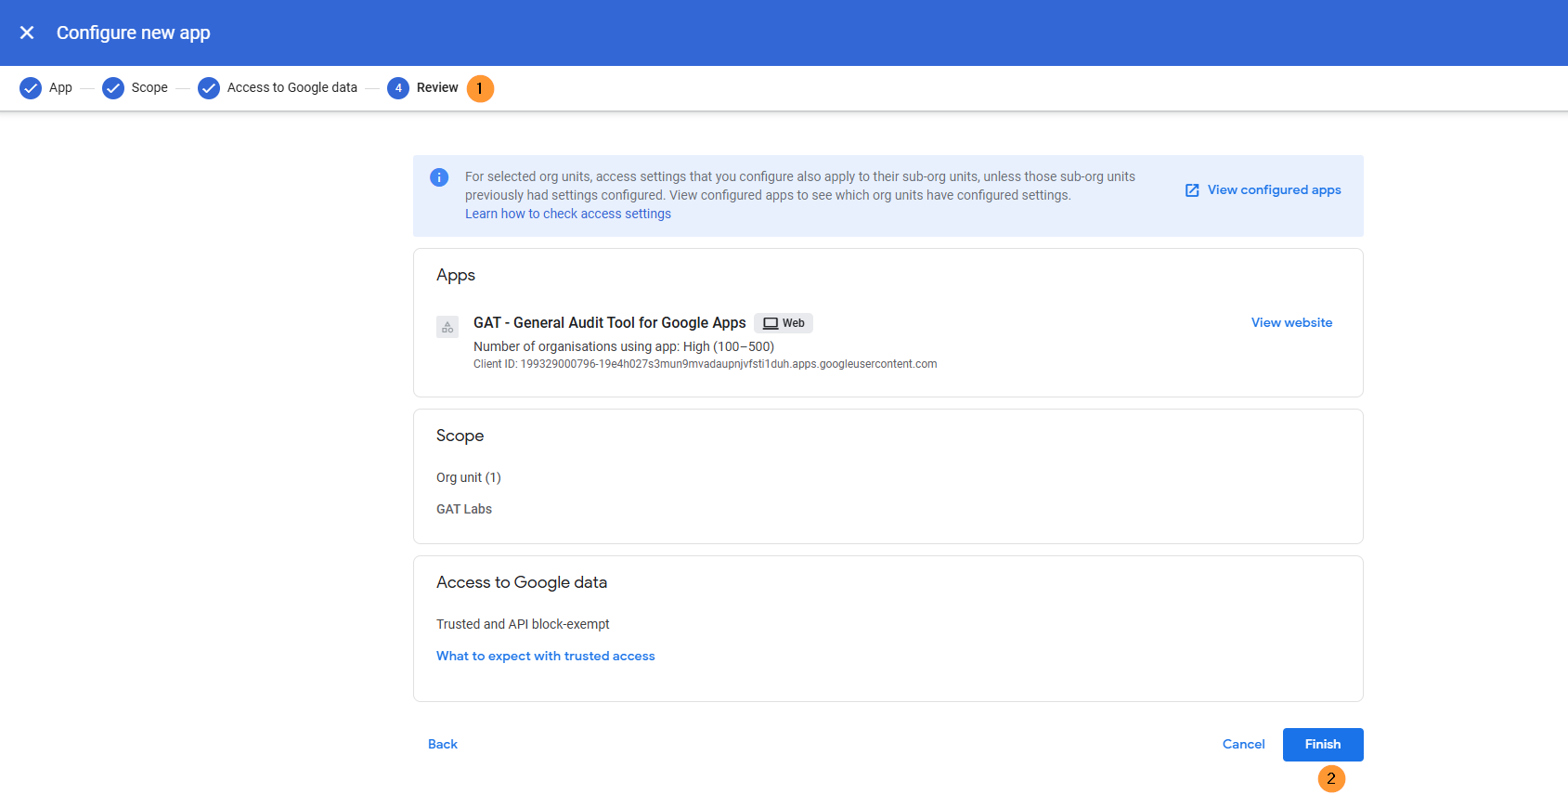Go to Access to Google data step
The width and height of the screenshot is (1568, 807).
[x=292, y=88]
